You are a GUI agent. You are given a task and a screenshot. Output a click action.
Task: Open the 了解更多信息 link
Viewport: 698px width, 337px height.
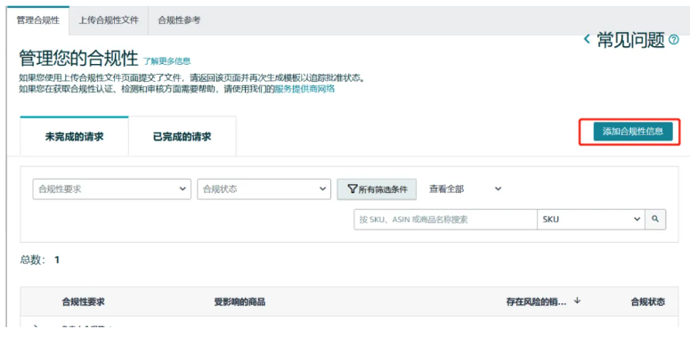[166, 60]
